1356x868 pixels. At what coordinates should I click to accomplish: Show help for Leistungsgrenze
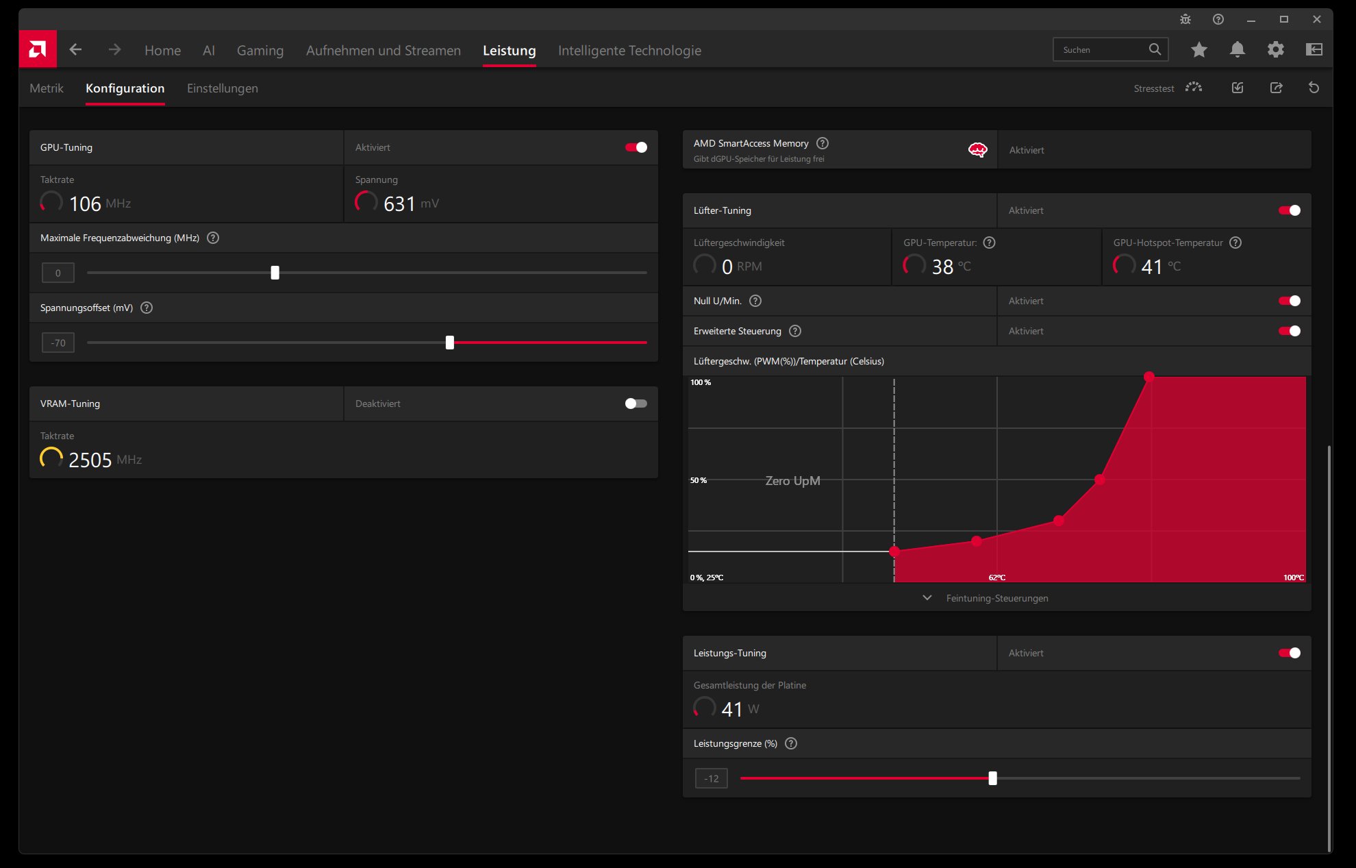tap(791, 743)
